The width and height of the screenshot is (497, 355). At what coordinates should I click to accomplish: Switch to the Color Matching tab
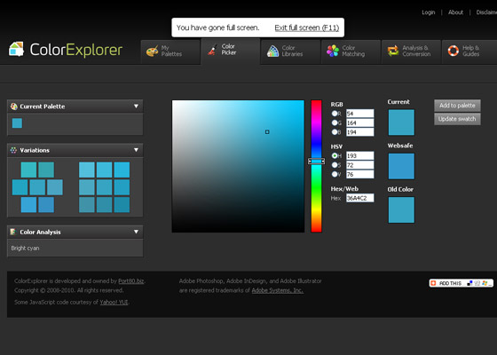pyautogui.click(x=351, y=51)
